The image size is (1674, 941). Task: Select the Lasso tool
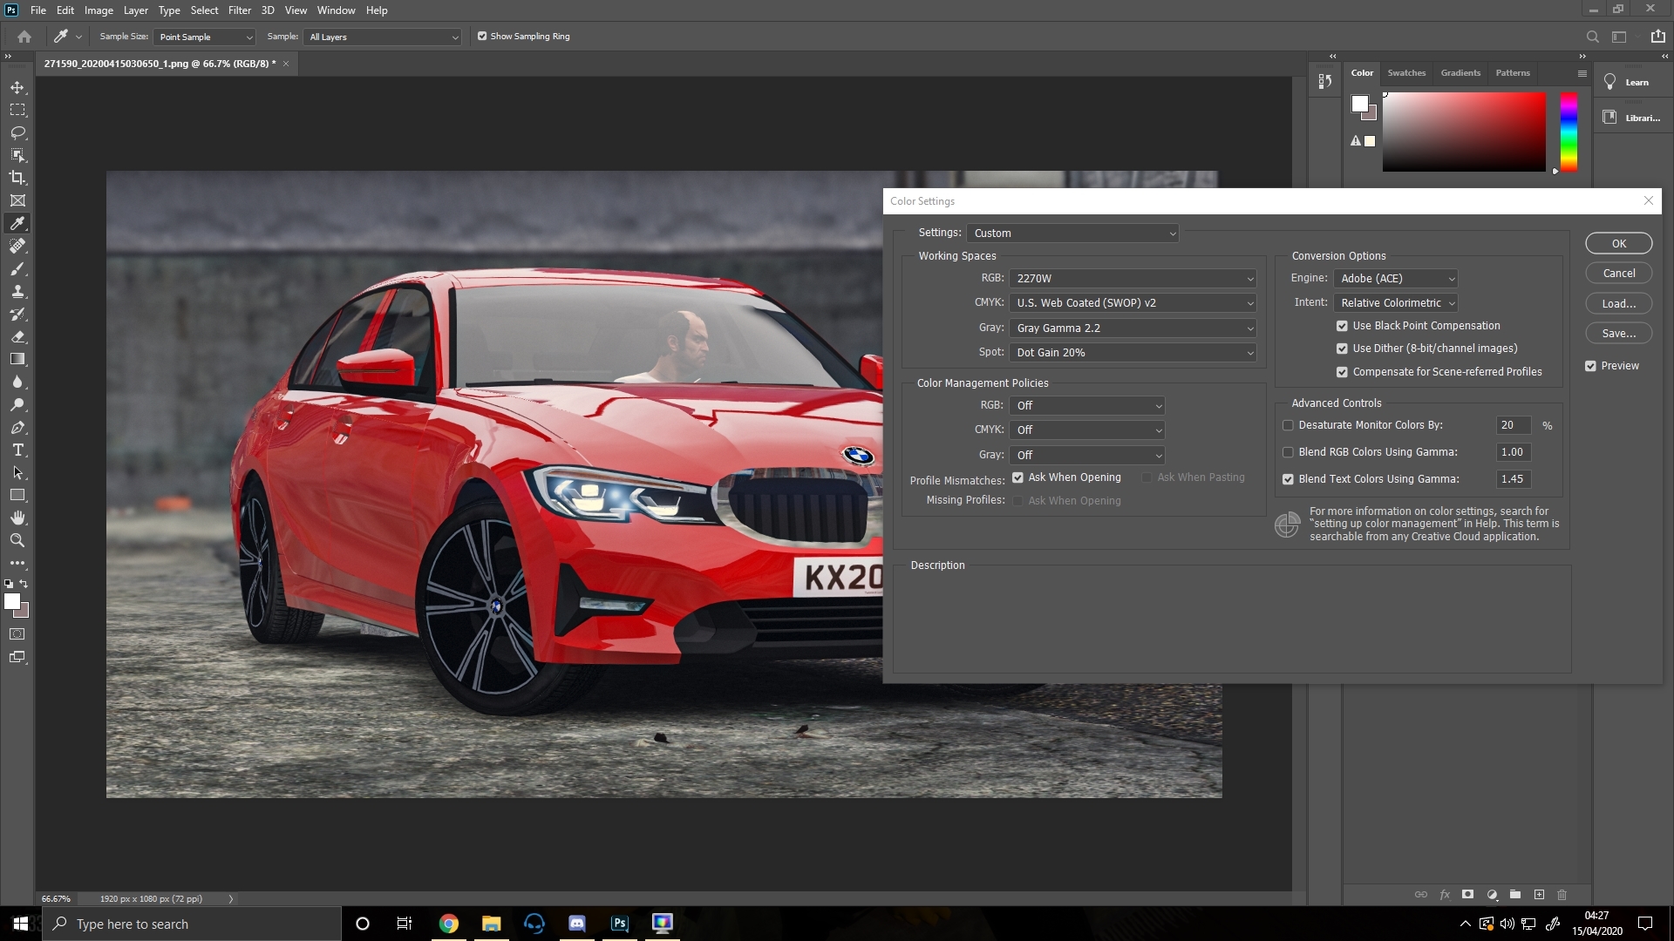point(17,132)
